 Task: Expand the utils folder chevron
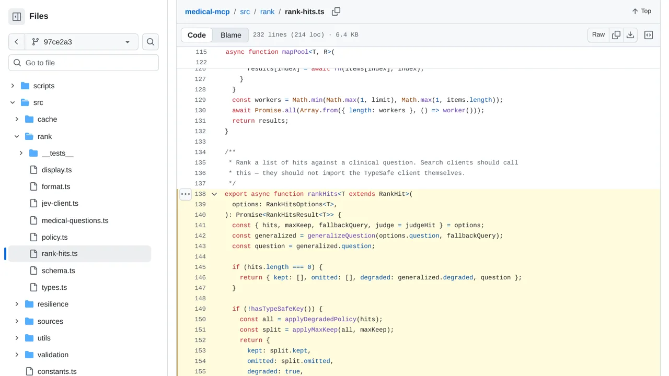pyautogui.click(x=17, y=338)
